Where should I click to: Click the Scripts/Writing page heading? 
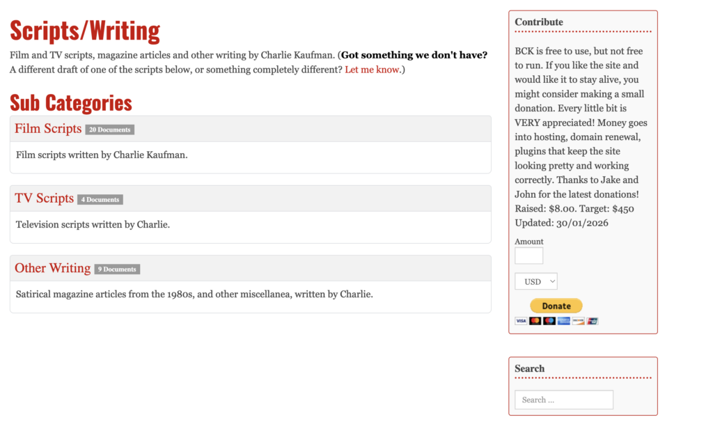point(85,31)
